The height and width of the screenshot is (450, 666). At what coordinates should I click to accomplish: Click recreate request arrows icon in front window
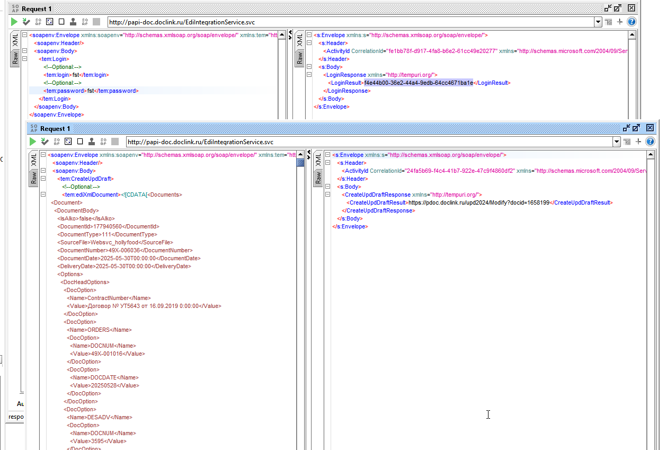coord(68,142)
